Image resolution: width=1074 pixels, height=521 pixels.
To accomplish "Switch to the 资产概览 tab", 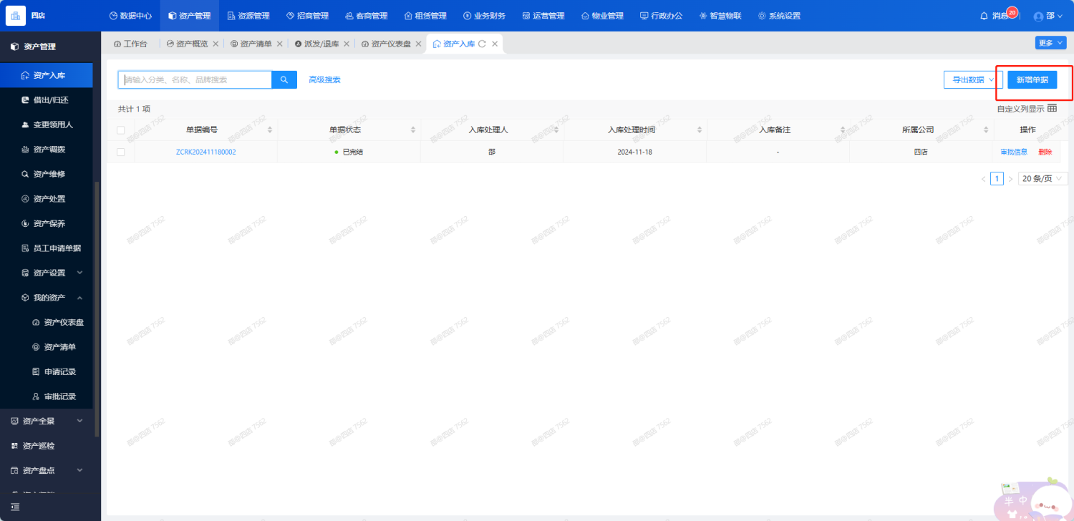I will pyautogui.click(x=187, y=44).
